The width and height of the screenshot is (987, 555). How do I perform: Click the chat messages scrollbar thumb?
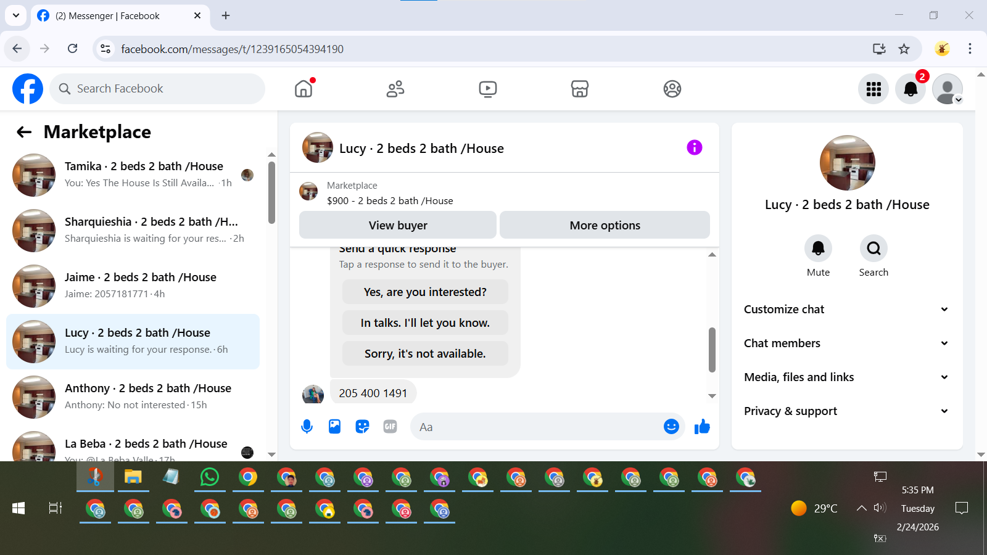coord(712,350)
